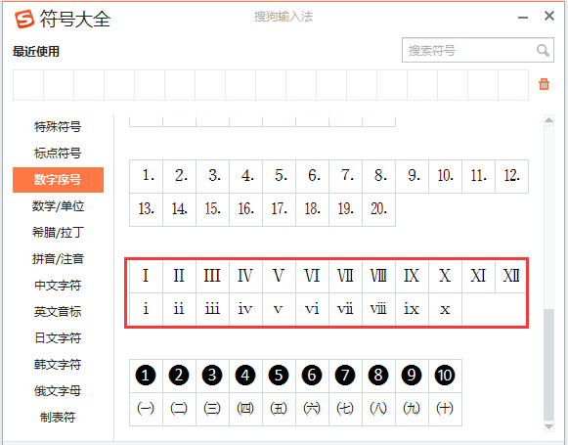Insert Roman numeral Ⅷ
Viewport: 568px width, 445px height.
click(378, 276)
